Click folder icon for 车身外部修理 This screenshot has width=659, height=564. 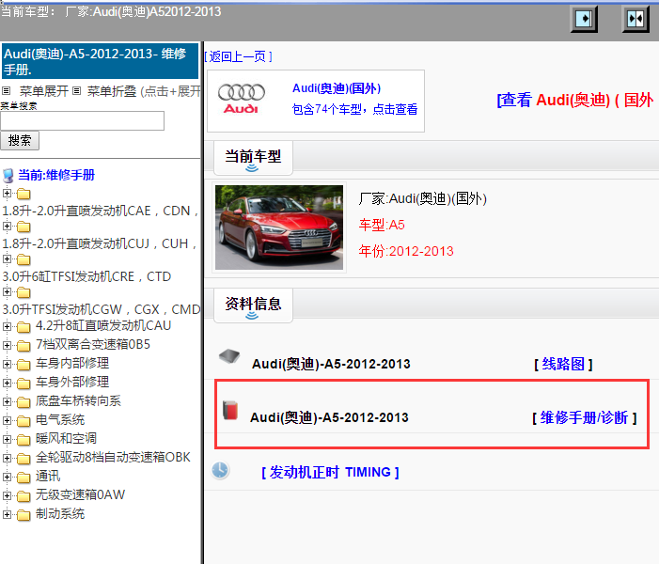pos(24,383)
